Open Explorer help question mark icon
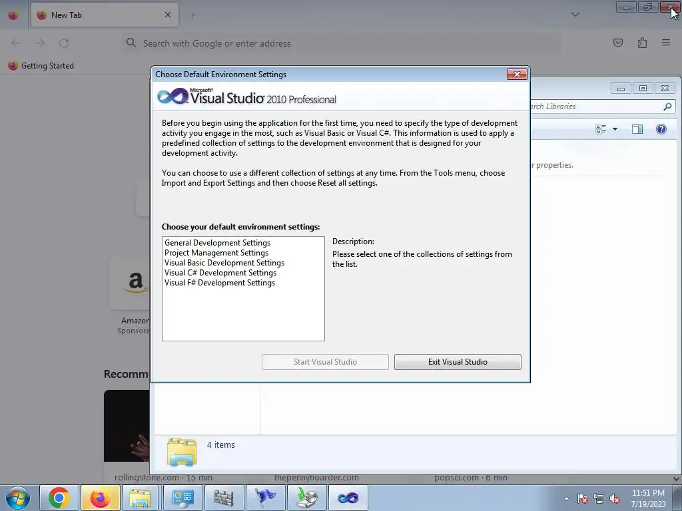Viewport: 682px width, 511px height. click(x=661, y=129)
